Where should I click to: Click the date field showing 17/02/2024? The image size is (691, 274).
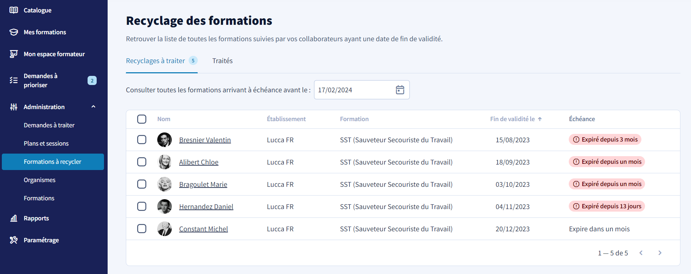[x=362, y=90]
